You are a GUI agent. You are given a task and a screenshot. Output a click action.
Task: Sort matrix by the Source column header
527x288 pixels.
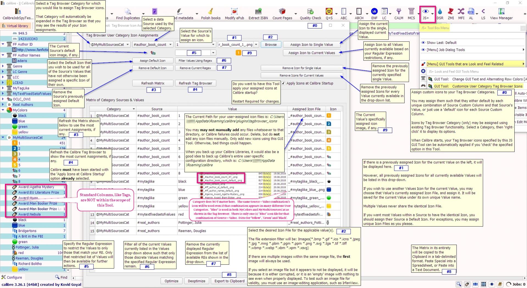coord(157,109)
